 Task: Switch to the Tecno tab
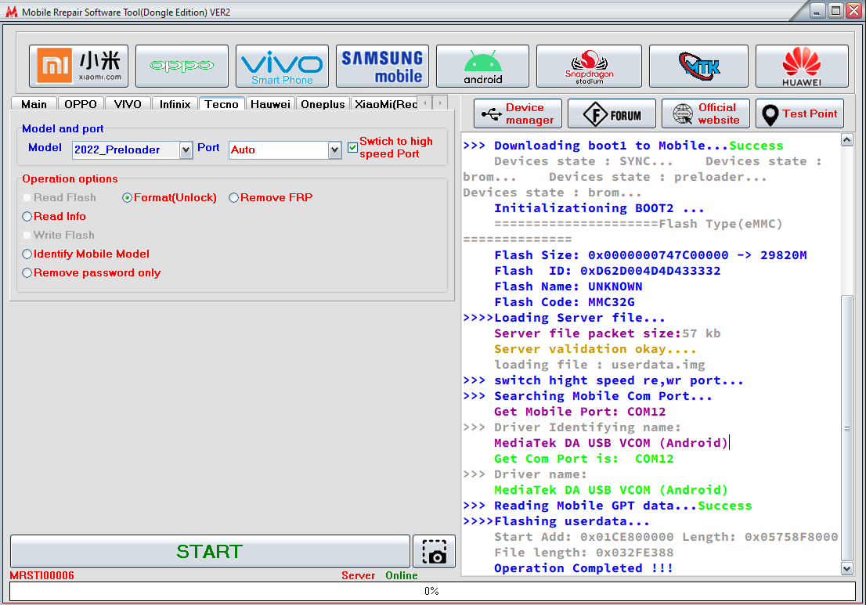[x=222, y=103]
